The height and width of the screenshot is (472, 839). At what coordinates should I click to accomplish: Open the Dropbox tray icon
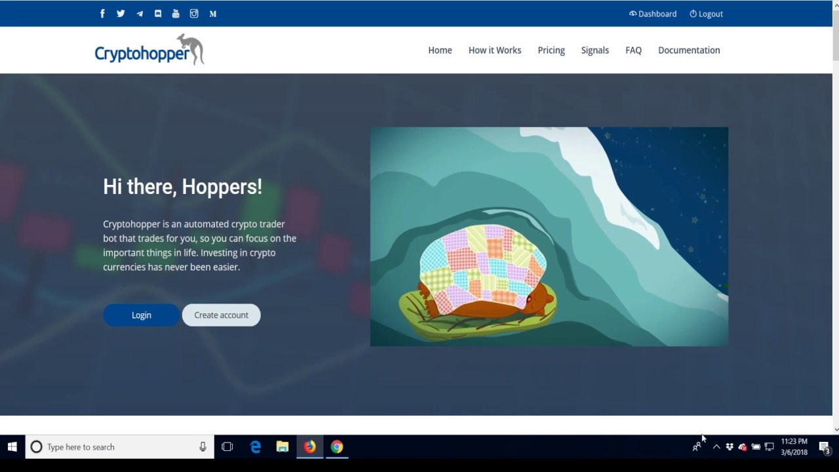pyautogui.click(x=729, y=447)
